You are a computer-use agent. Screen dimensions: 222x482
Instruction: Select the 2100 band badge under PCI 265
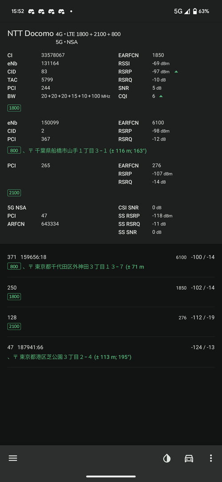tap(14, 193)
